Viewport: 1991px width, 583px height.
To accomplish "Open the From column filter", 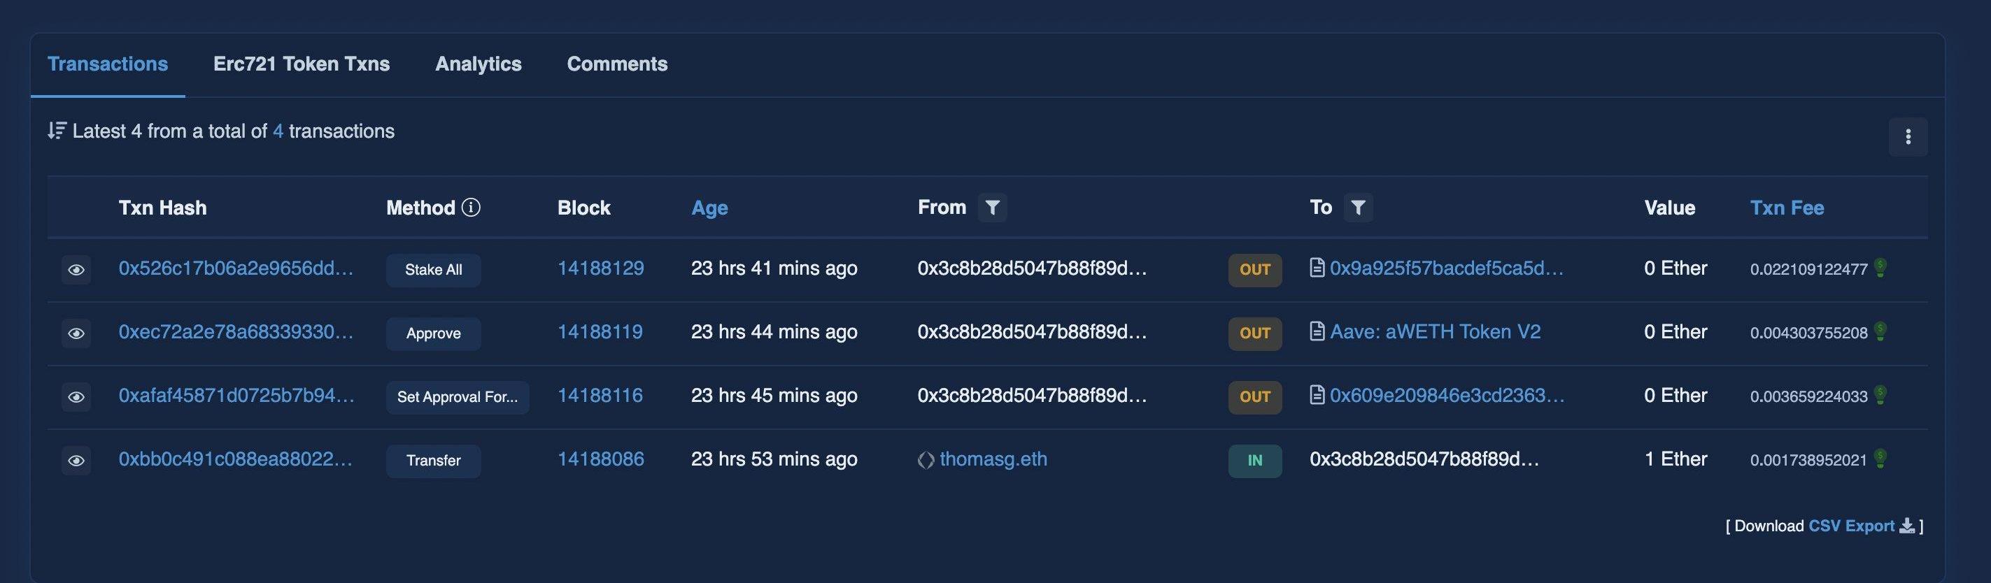I will click(x=993, y=207).
